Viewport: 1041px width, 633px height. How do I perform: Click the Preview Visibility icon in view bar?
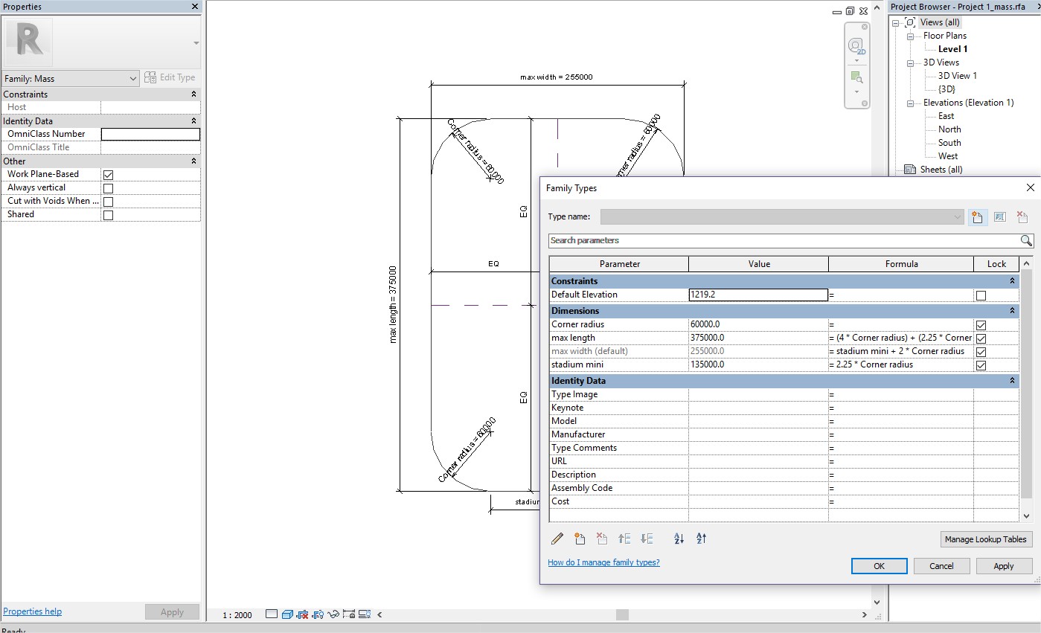365,614
